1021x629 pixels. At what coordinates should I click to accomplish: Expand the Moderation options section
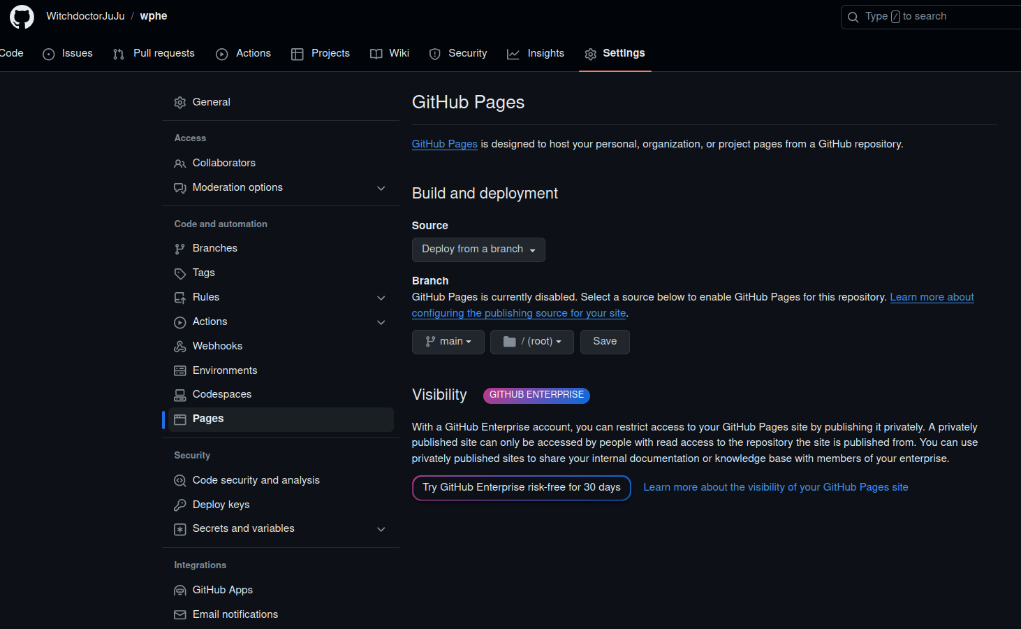click(x=381, y=188)
